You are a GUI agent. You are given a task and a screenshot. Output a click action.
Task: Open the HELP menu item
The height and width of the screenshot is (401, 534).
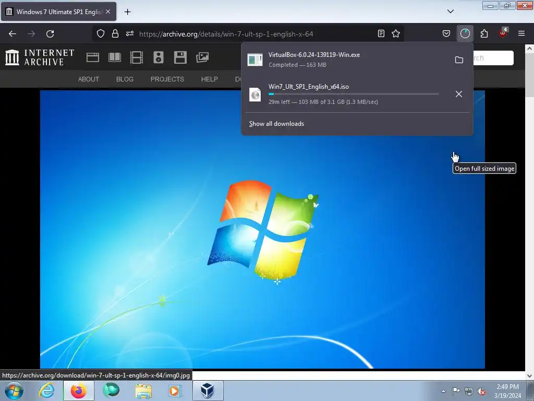pyautogui.click(x=210, y=79)
